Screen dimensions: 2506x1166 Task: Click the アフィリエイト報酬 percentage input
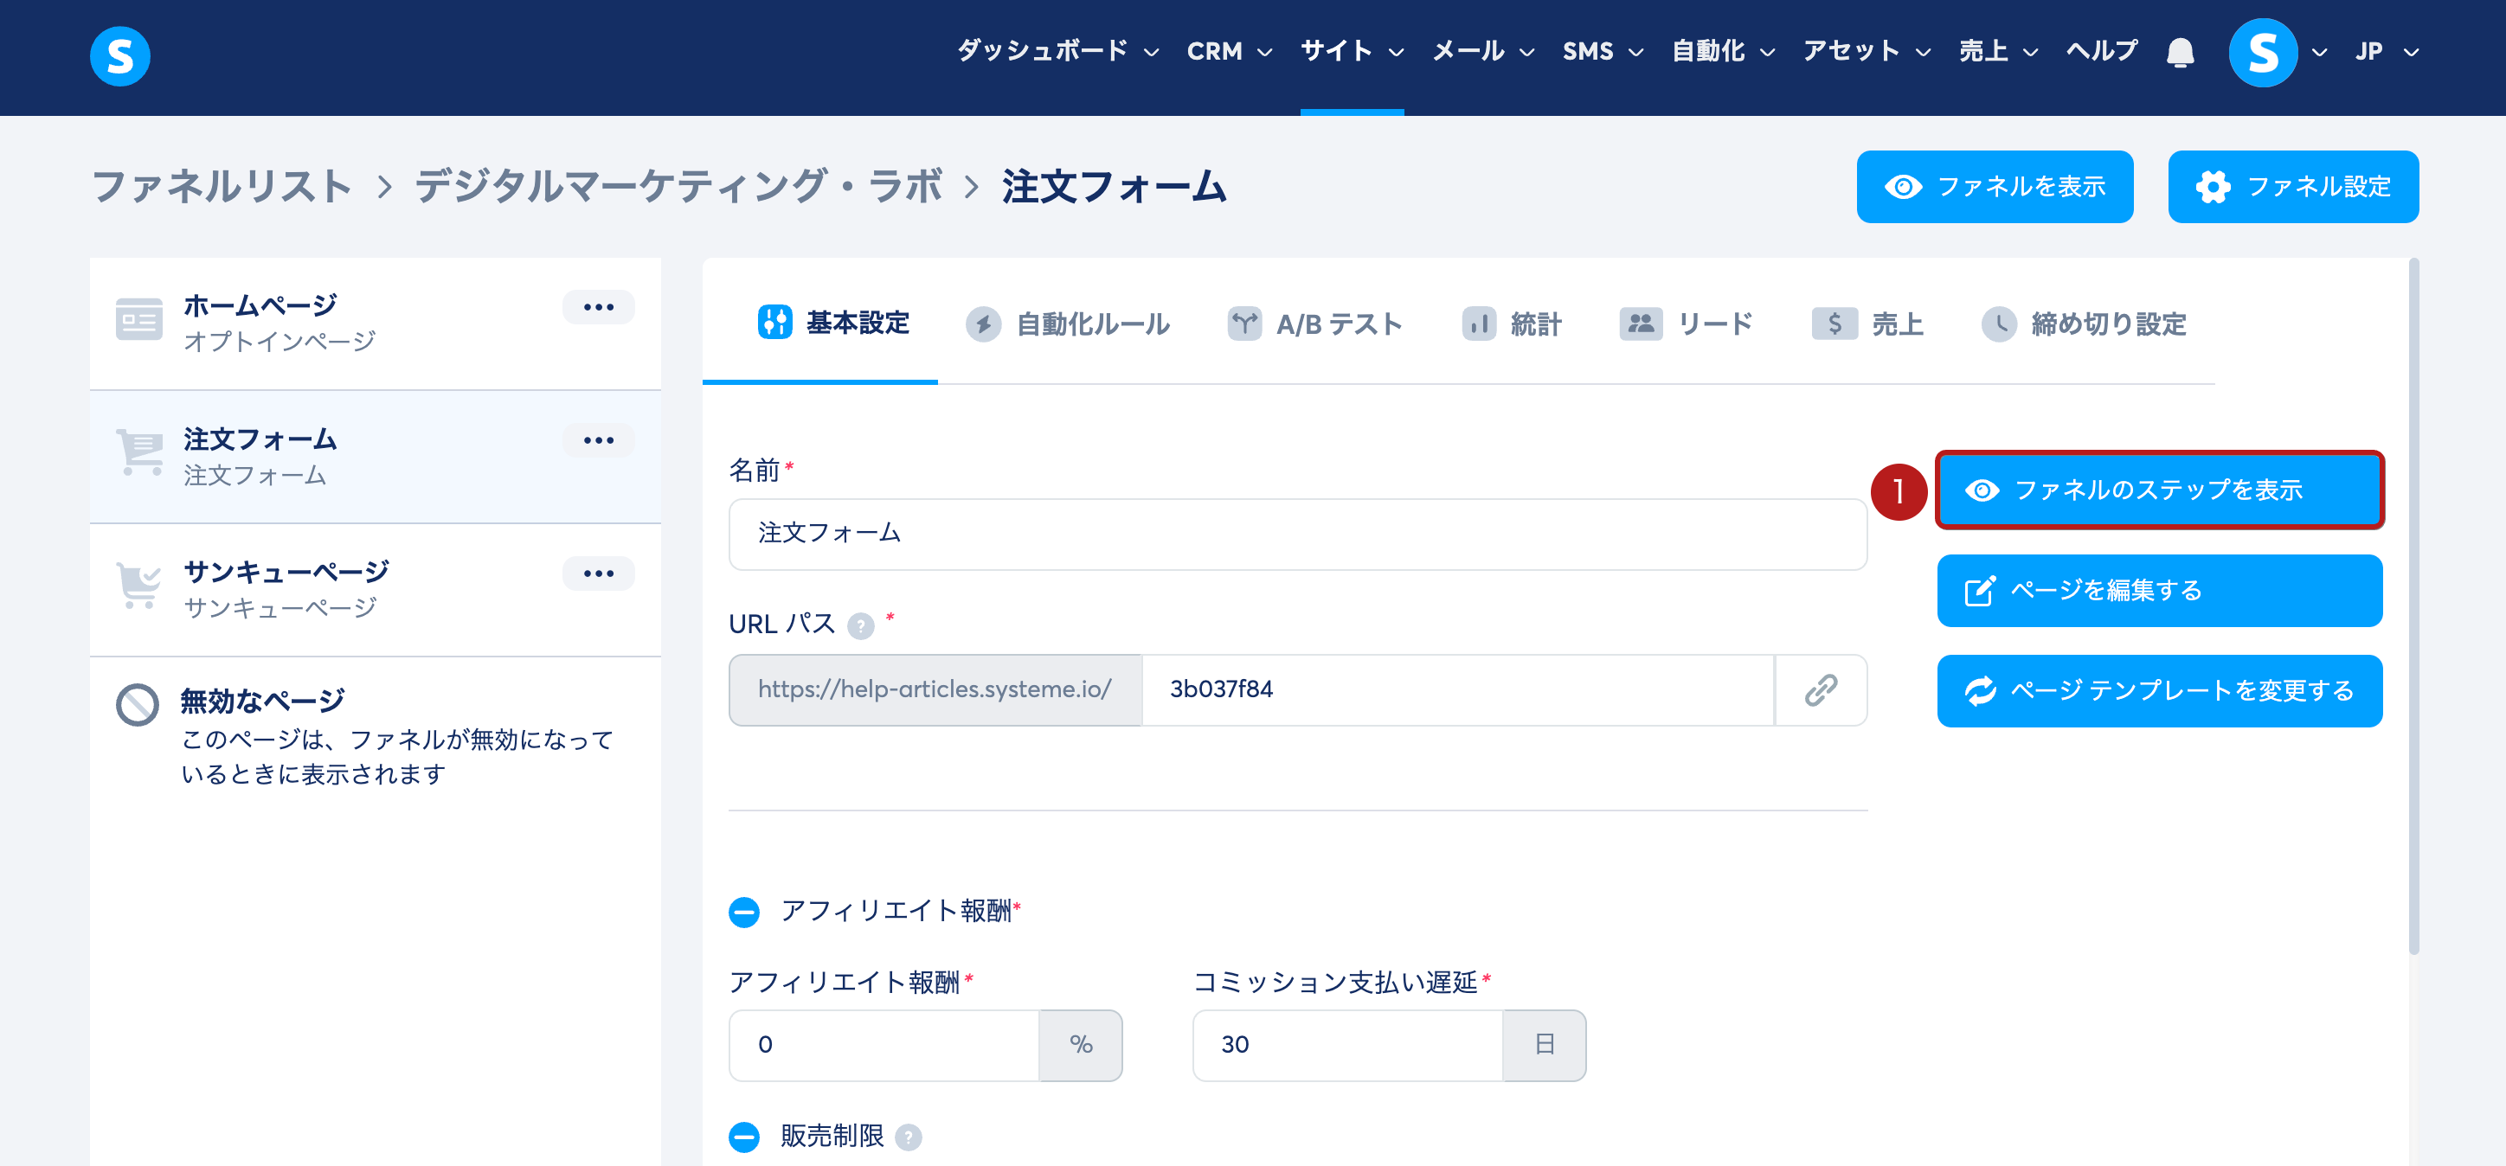(884, 1046)
